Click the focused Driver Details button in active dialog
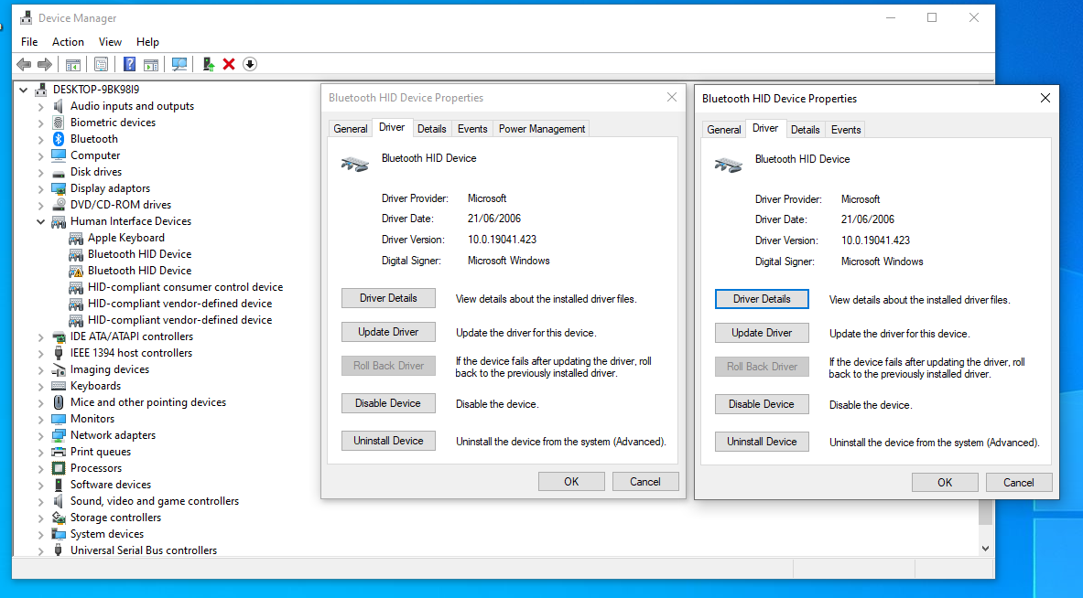The height and width of the screenshot is (598, 1083). point(762,299)
